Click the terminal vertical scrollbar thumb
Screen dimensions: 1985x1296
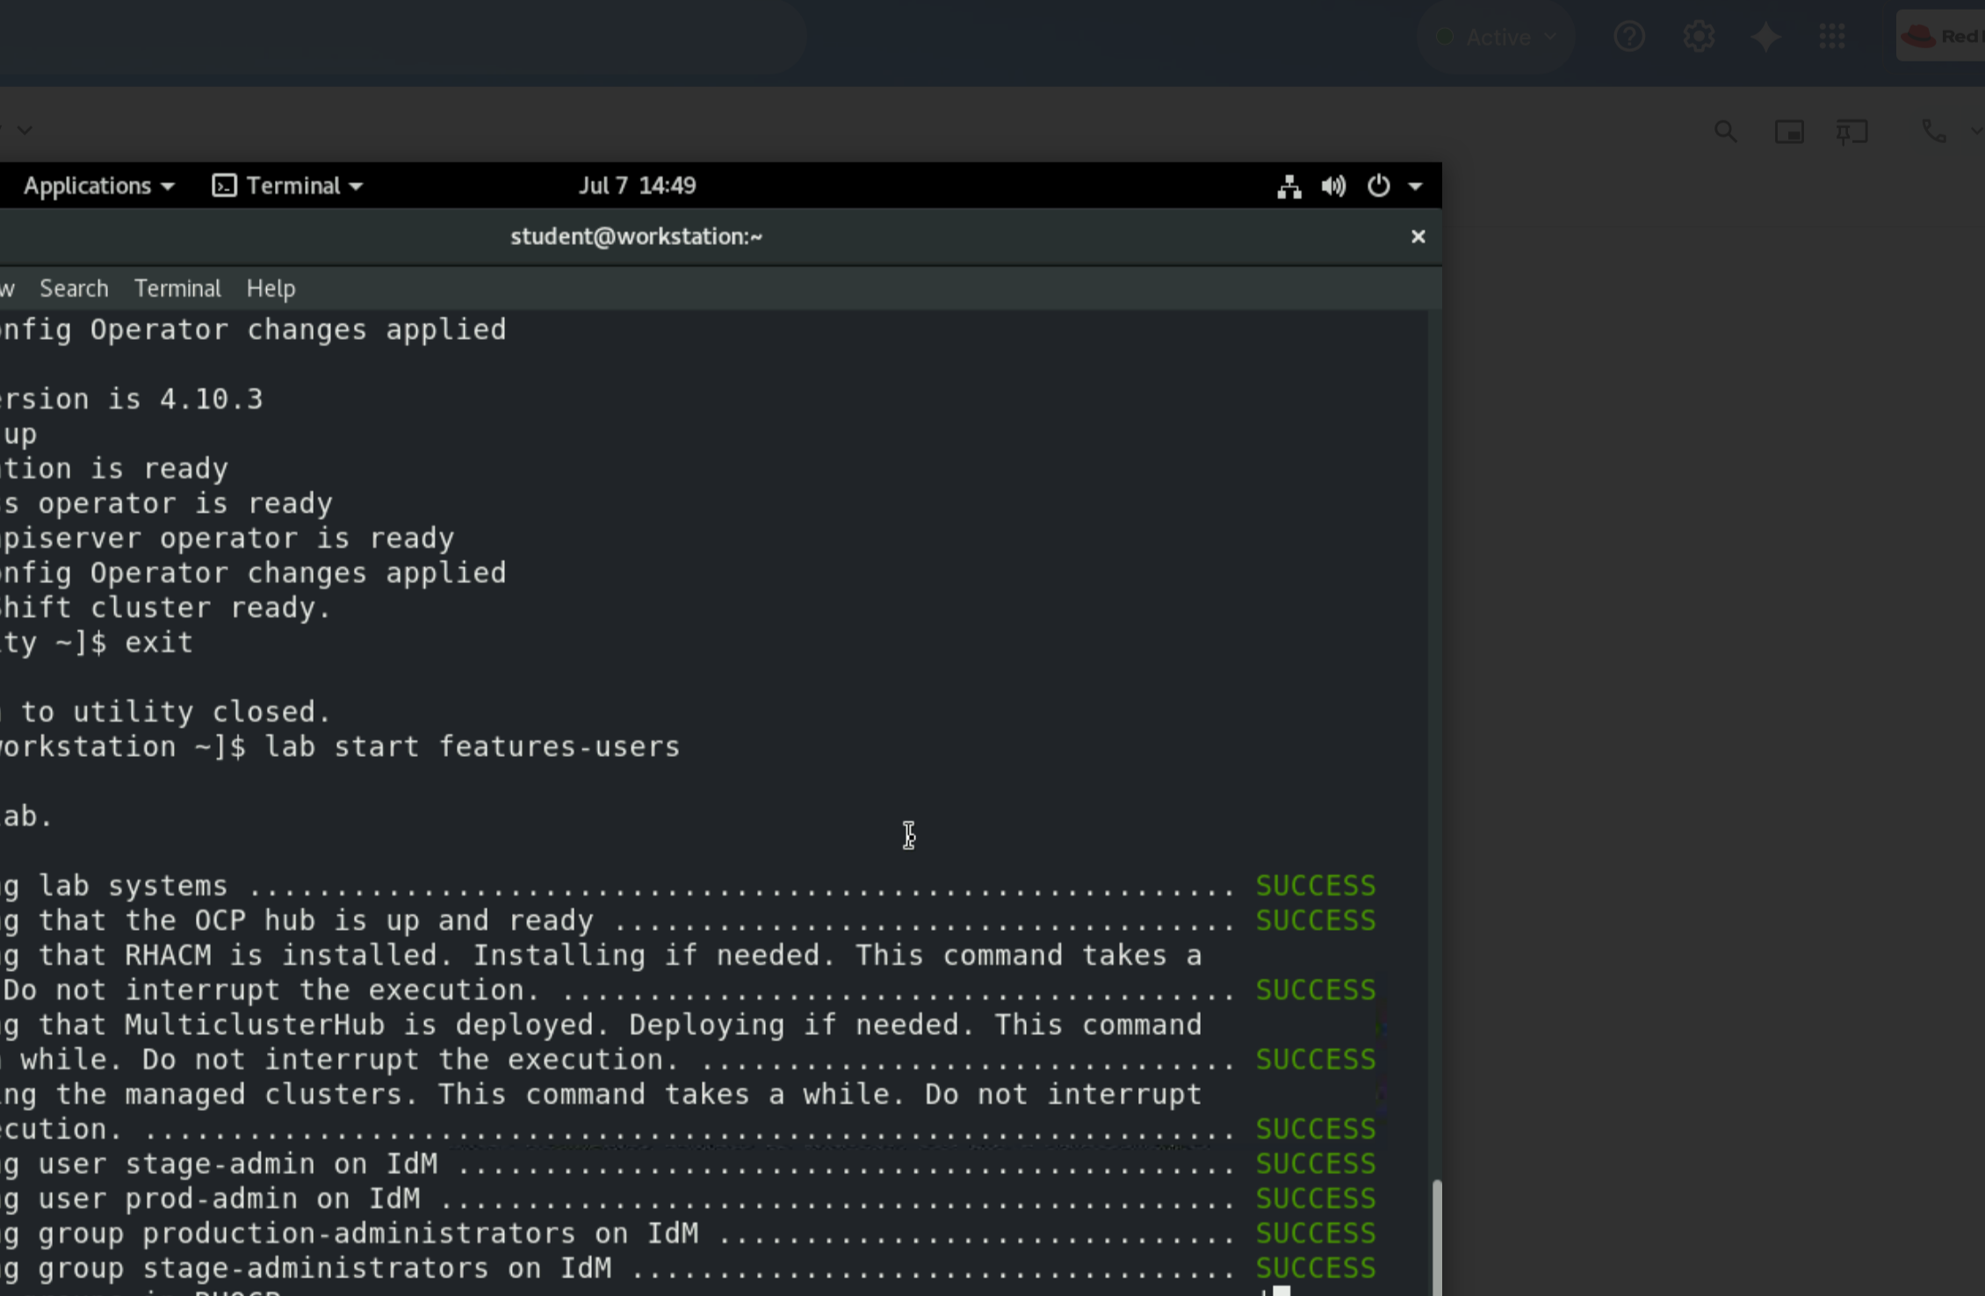coord(1436,1236)
